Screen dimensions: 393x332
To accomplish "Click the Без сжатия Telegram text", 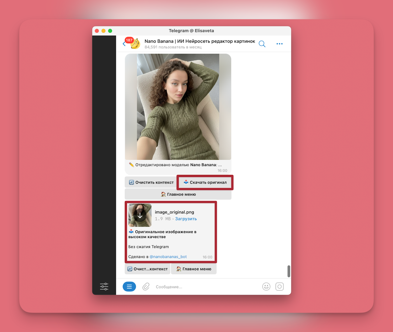I will click(x=149, y=247).
